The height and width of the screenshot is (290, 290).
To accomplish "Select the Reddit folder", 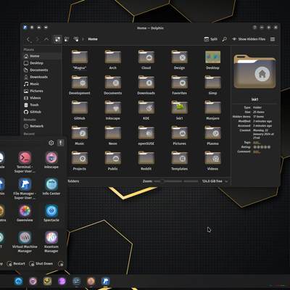I will pos(146,161).
